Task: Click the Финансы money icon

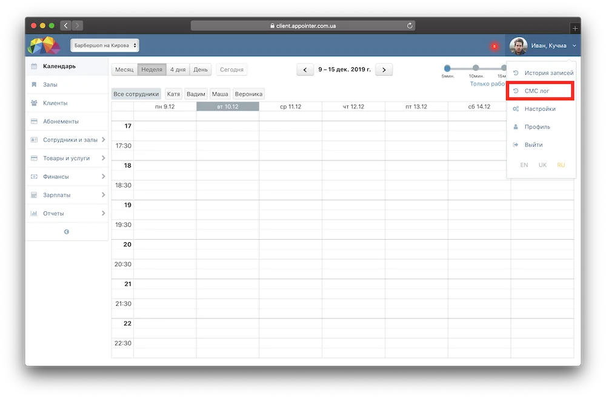Action: [x=34, y=177]
